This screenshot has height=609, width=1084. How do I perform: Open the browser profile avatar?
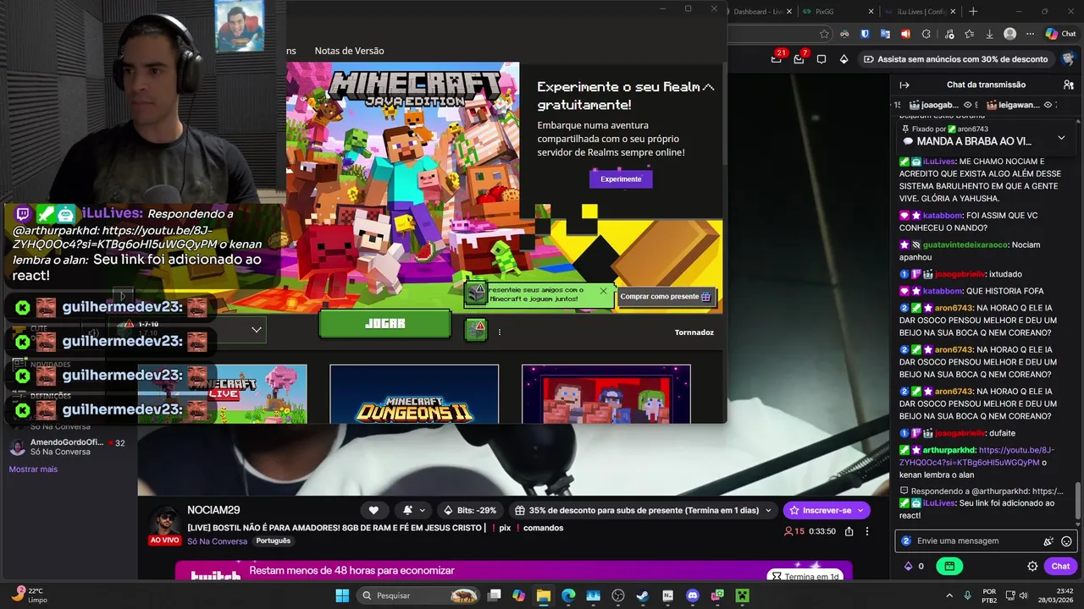1009,34
